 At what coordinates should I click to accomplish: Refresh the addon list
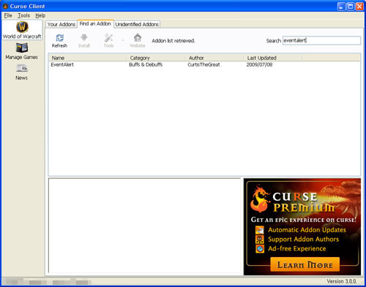coord(59,41)
